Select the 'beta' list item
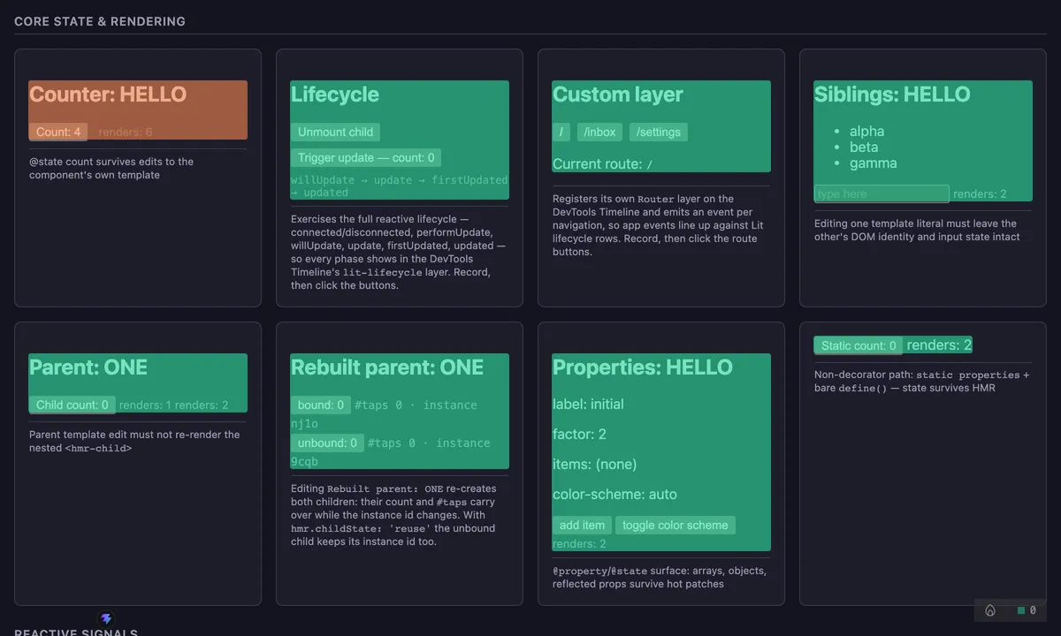The width and height of the screenshot is (1061, 636). tap(864, 147)
